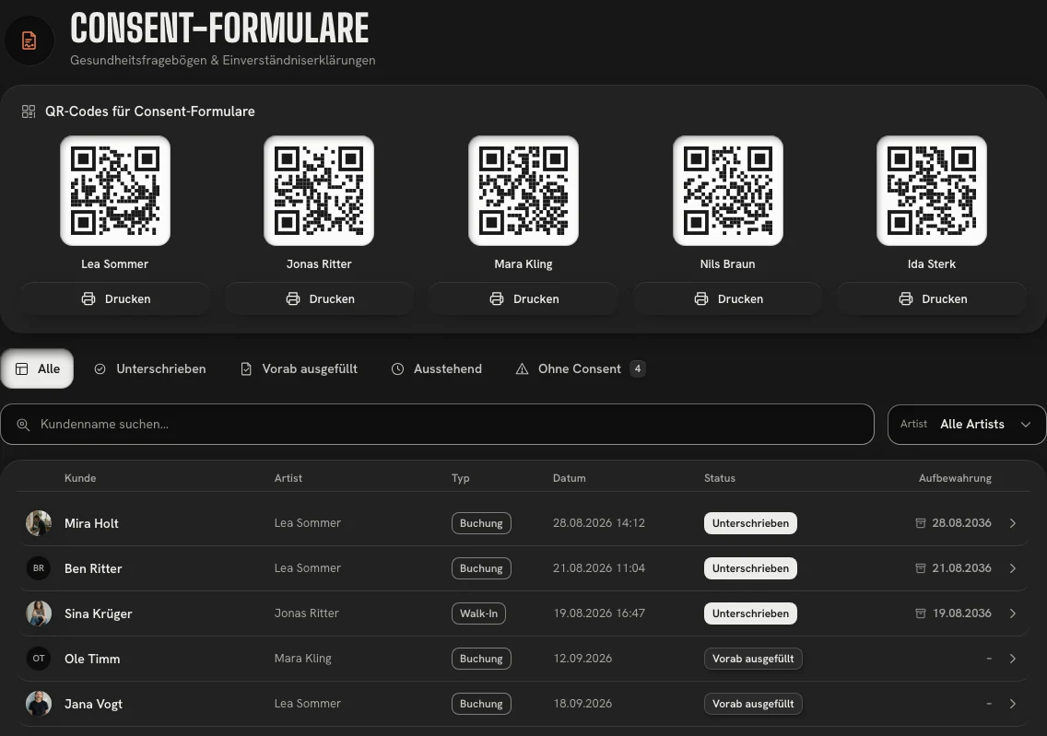The height and width of the screenshot is (736, 1047).
Task: Click printer icon in Nils Braun's Drucken button
Action: (x=701, y=299)
